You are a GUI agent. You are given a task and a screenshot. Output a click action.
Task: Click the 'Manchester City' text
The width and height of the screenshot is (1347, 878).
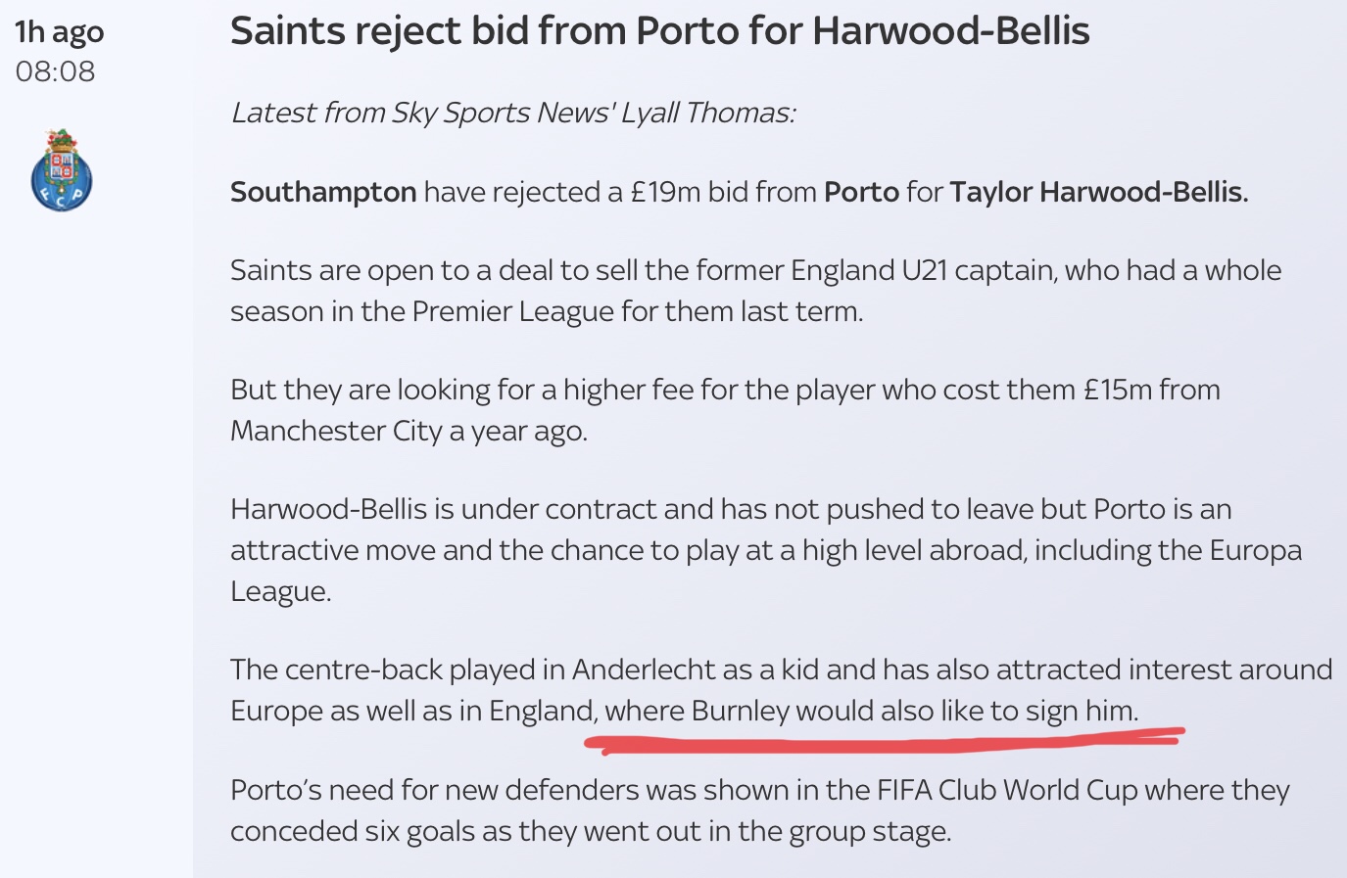[x=336, y=431]
